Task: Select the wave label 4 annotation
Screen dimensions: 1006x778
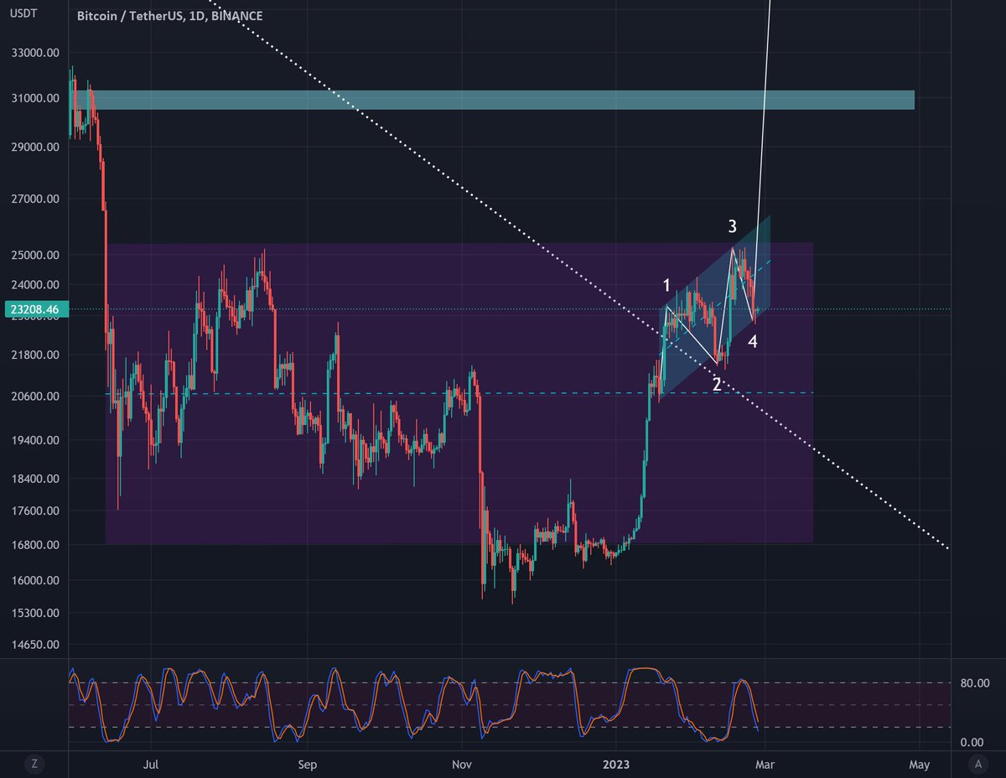Action: tap(753, 341)
